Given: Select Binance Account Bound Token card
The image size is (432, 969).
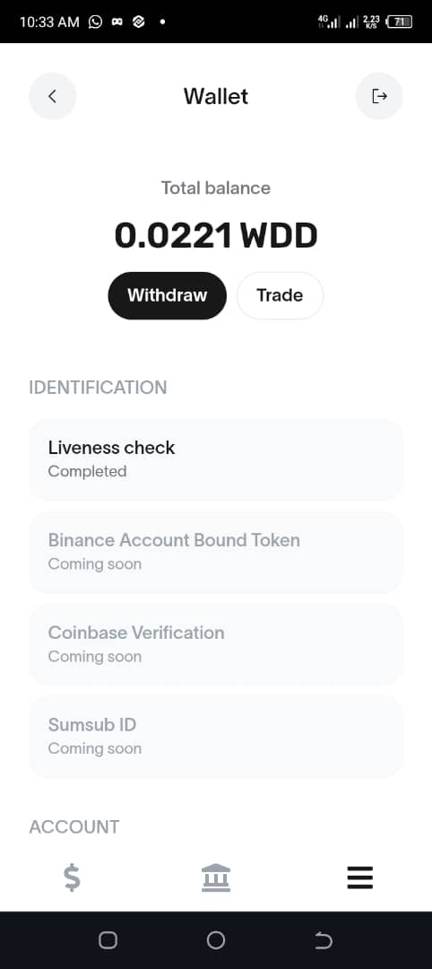Looking at the screenshot, I should click(216, 552).
